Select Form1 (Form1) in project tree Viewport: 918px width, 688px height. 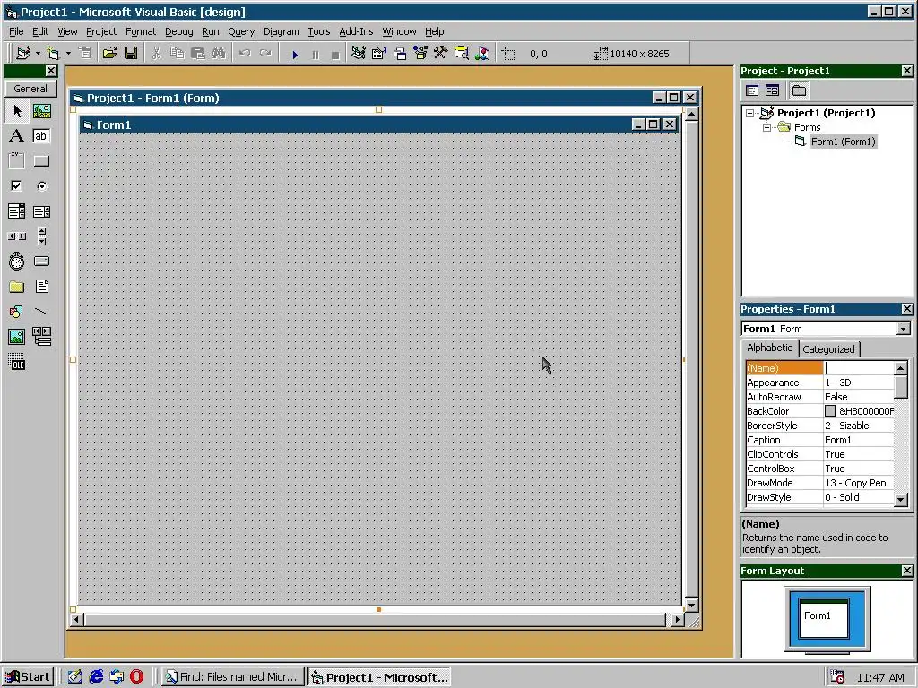pyautogui.click(x=843, y=142)
